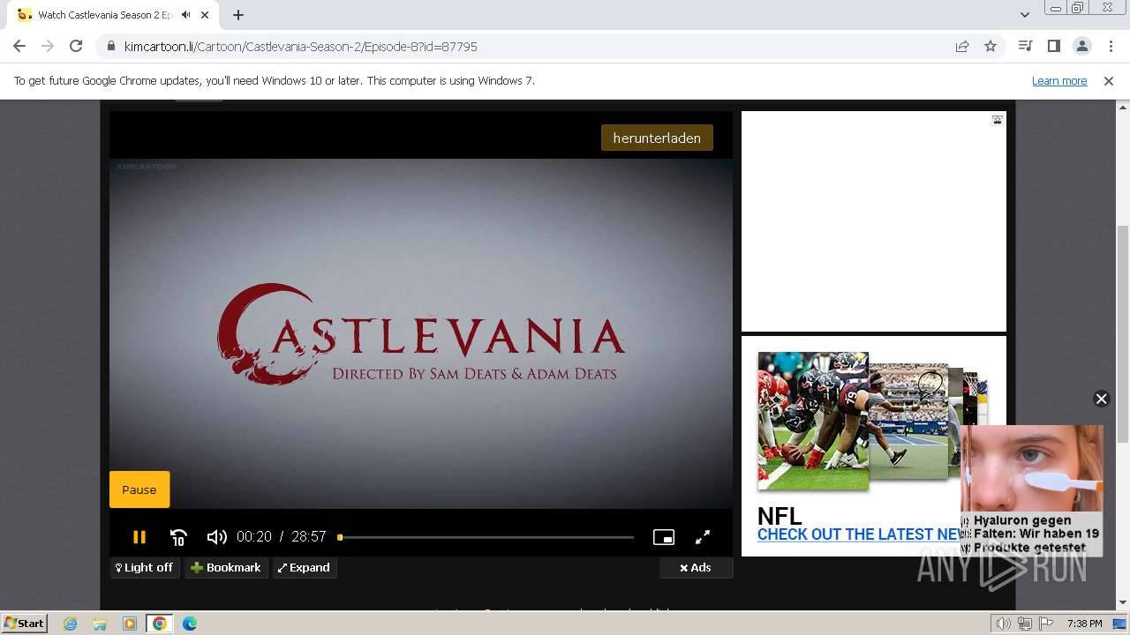Screen dimensions: 1130x635
Task: Open the tab search dropdown
Action: click(1024, 14)
